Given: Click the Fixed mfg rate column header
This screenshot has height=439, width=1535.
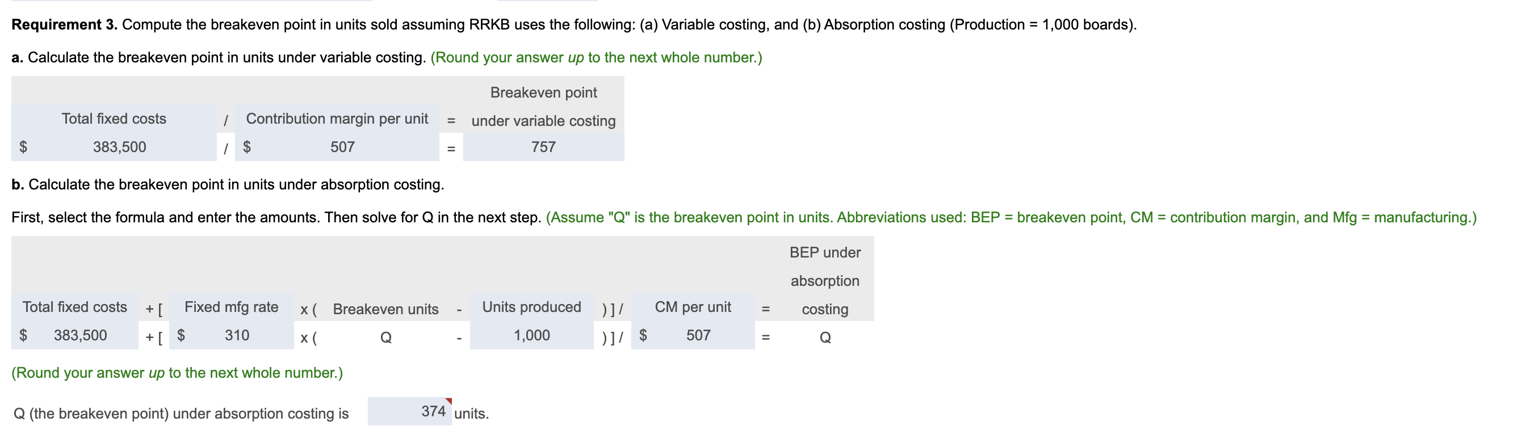Looking at the screenshot, I should coord(232,307).
